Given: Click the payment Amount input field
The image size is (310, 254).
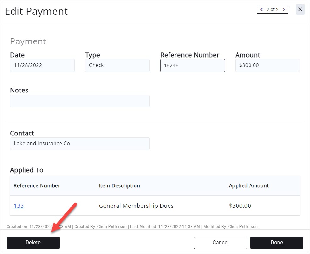Looking at the screenshot, I should 267,65.
